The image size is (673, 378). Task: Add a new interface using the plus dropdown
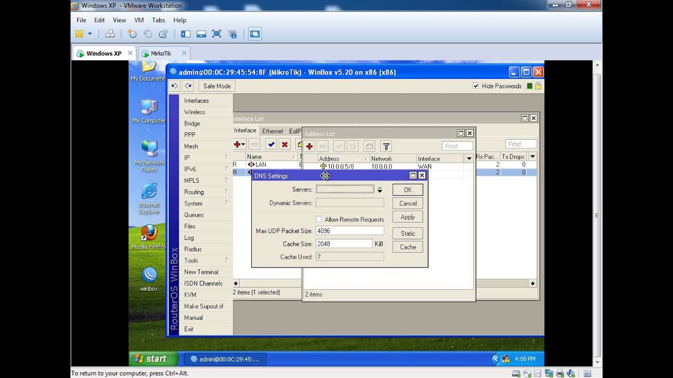coord(240,144)
